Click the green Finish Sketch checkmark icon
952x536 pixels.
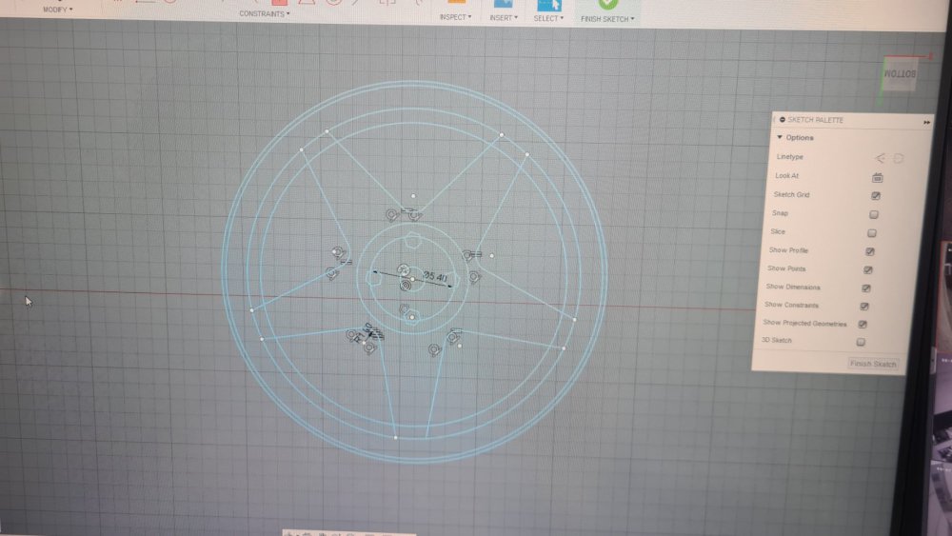click(608, 4)
